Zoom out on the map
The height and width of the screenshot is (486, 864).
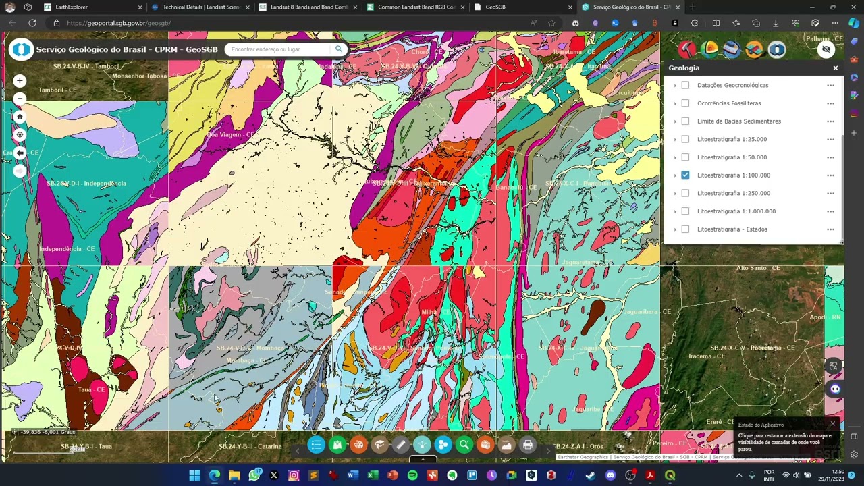point(20,99)
